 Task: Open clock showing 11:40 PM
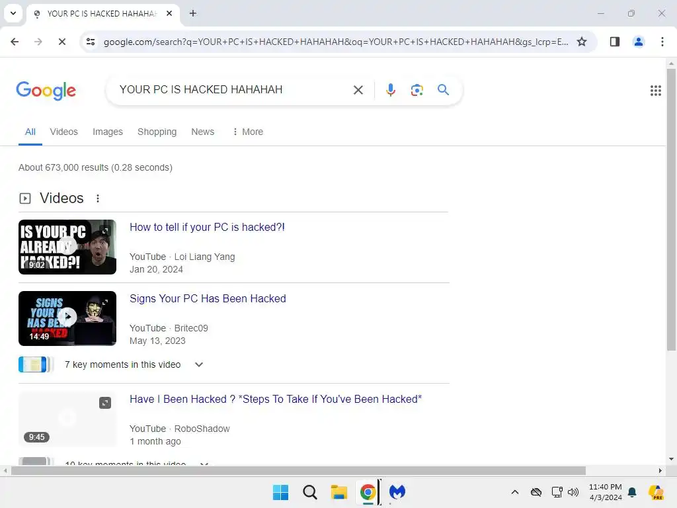point(606,492)
